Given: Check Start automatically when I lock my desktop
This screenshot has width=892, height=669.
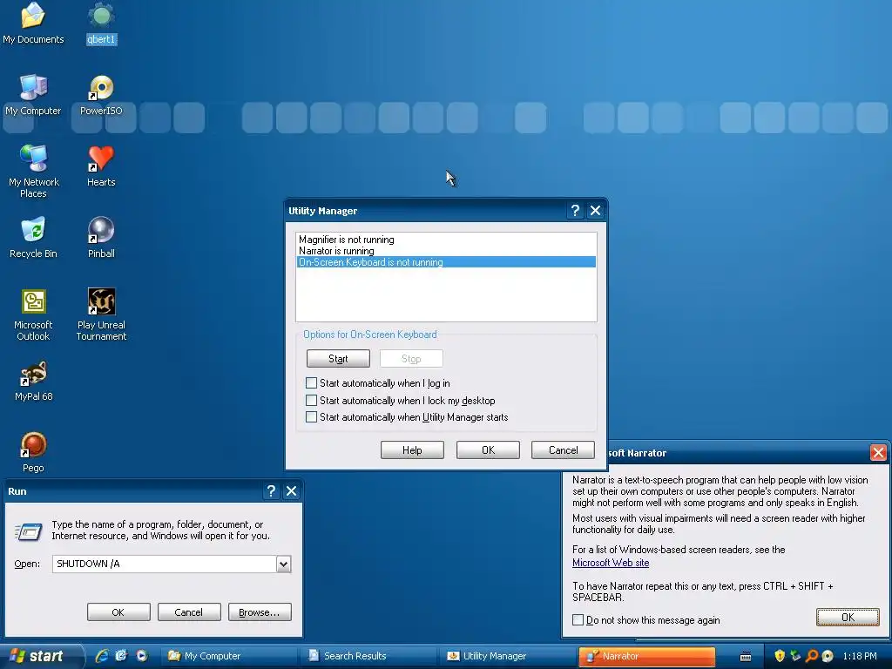Looking at the screenshot, I should [x=311, y=400].
